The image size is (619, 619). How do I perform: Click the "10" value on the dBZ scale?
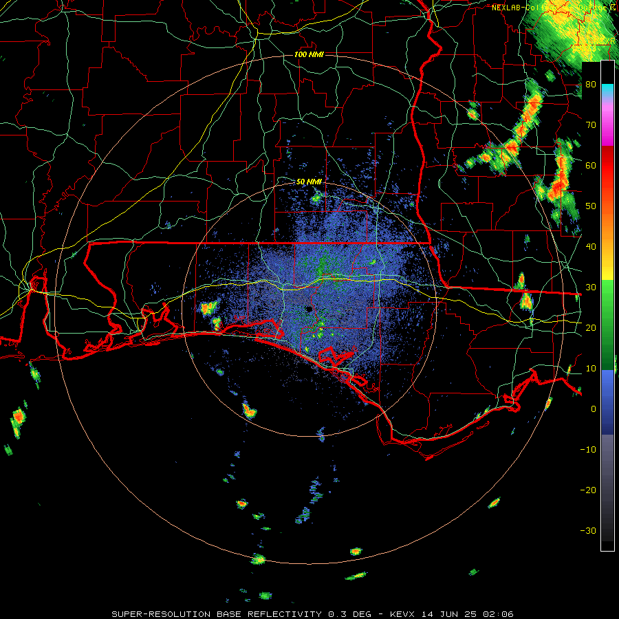point(591,369)
